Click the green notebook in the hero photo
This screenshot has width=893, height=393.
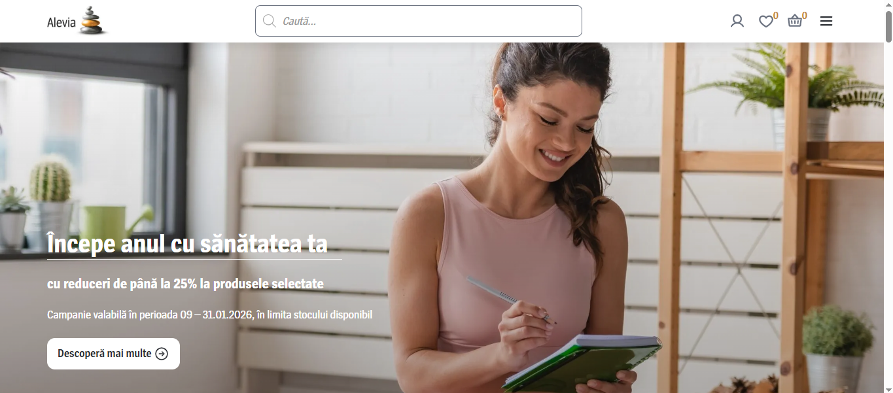click(x=582, y=363)
